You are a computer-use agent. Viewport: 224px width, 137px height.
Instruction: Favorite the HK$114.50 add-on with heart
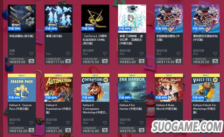(x=178, y=54)
